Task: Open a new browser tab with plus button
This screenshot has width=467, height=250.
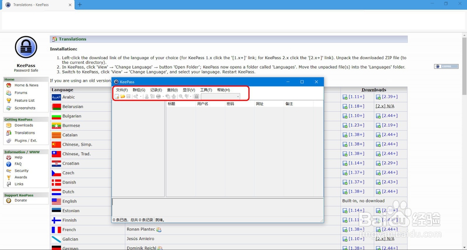Action: tap(79, 5)
